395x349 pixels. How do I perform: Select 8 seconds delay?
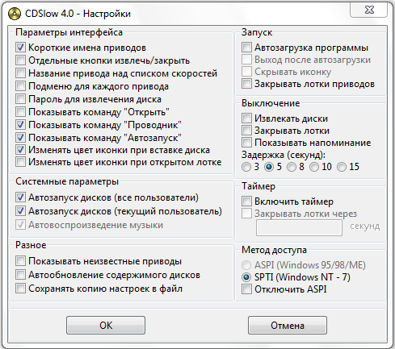coord(291,167)
